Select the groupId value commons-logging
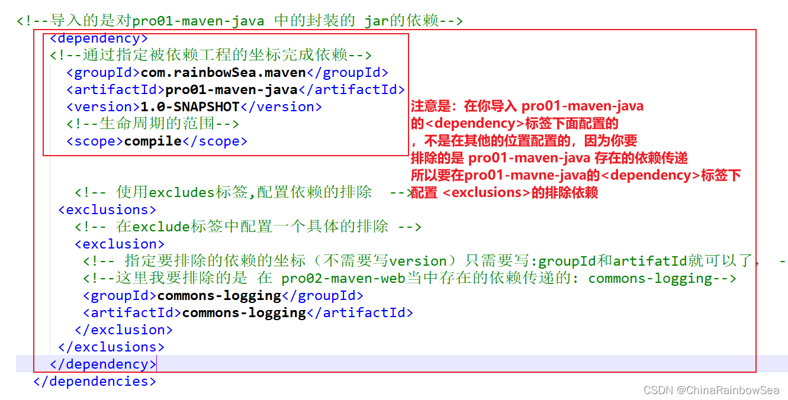Viewport: 788px width, 400px height. [x=219, y=296]
